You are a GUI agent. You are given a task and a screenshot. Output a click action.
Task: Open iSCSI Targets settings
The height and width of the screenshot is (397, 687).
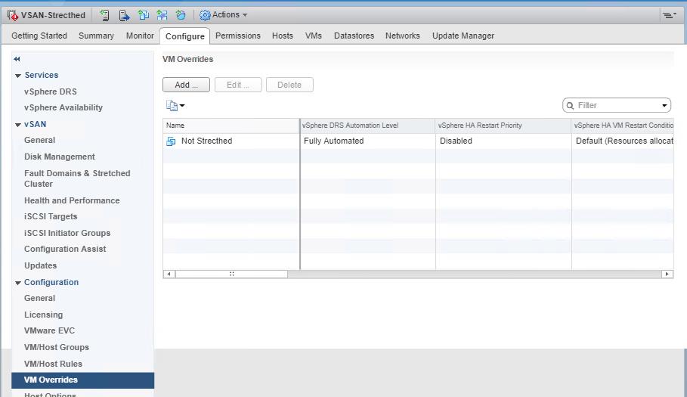(x=51, y=216)
